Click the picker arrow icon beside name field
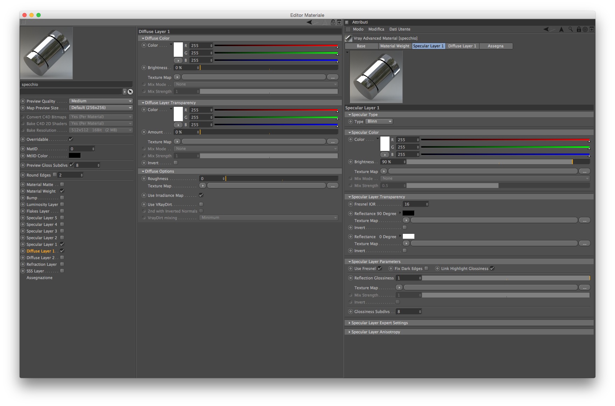Viewport: 615px width, 406px height. [130, 92]
